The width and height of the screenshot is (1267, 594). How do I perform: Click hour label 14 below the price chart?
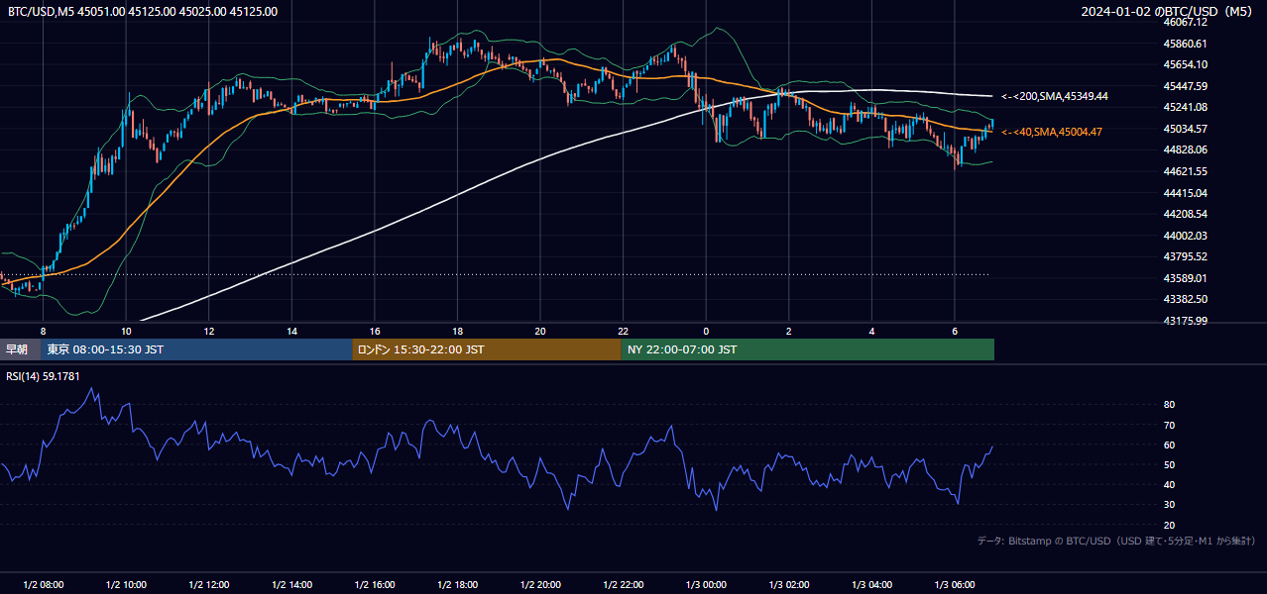pos(291,331)
